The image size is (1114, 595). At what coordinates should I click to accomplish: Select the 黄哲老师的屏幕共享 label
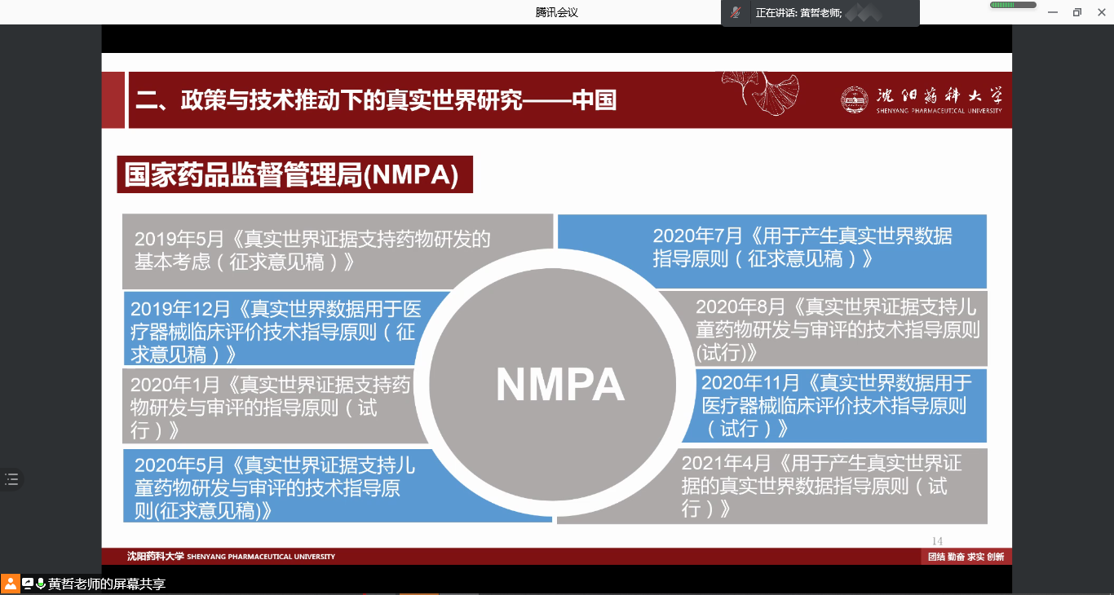coord(107,584)
